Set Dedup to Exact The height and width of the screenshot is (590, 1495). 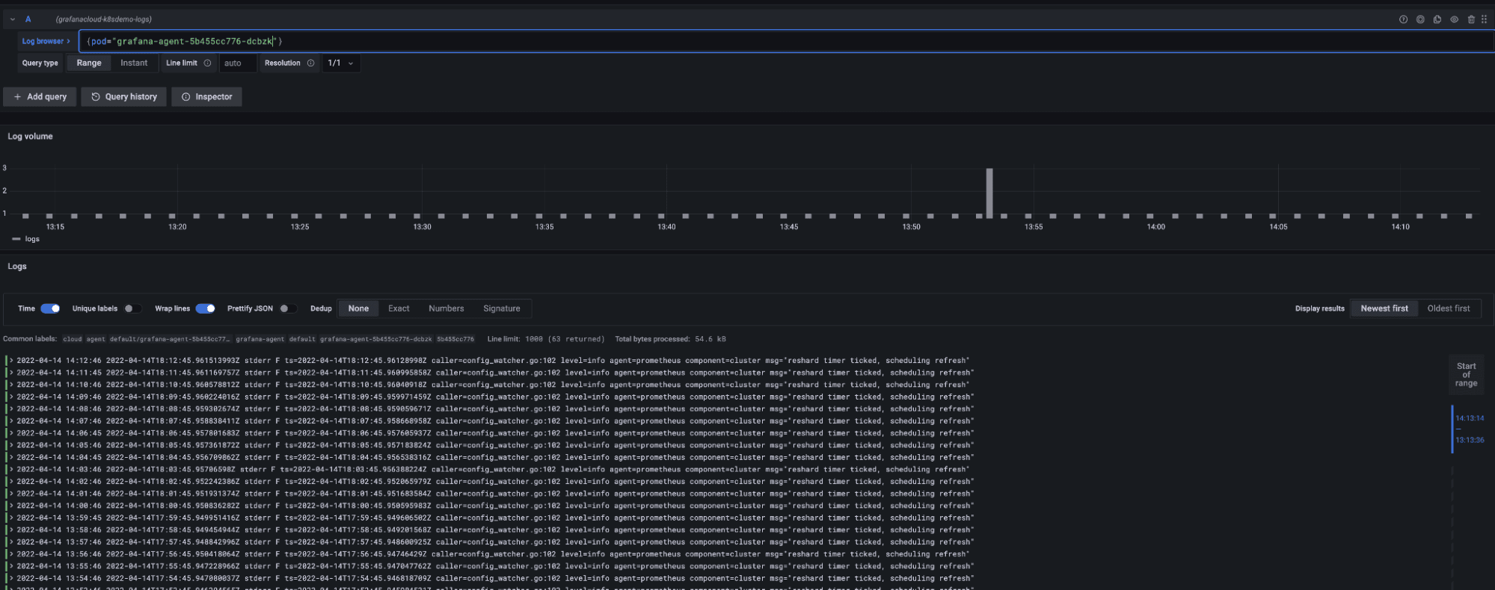click(399, 308)
